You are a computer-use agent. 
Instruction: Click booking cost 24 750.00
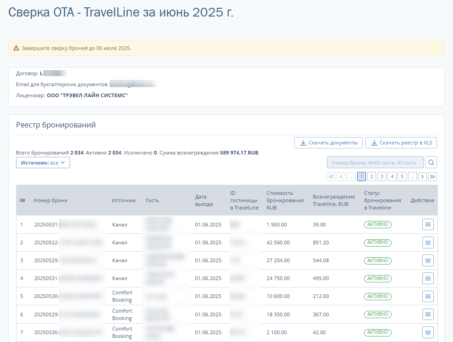(278, 278)
